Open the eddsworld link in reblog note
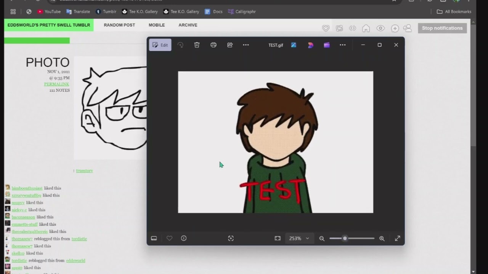This screenshot has width=488, height=274. click(x=75, y=260)
